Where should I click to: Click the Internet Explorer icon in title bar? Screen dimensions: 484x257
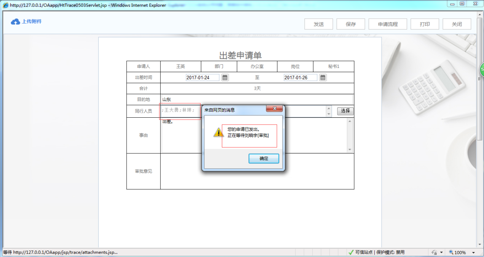coord(5,5)
